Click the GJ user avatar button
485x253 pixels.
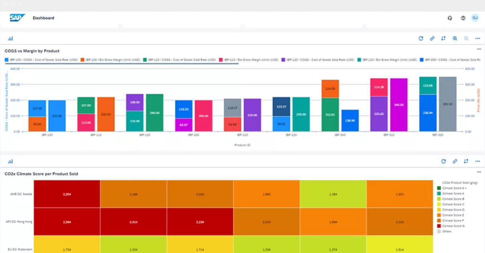click(475, 18)
